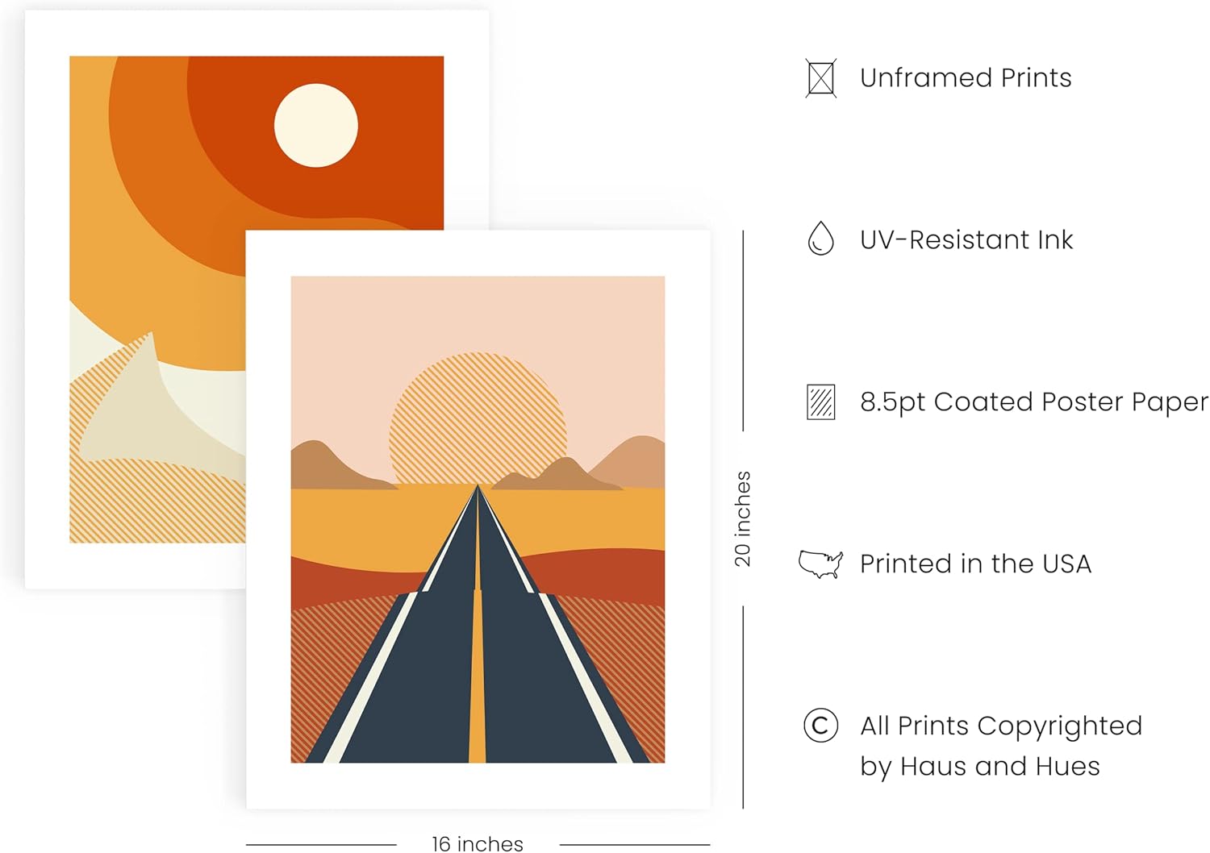Click the "Printed in the USA" label

974,564
